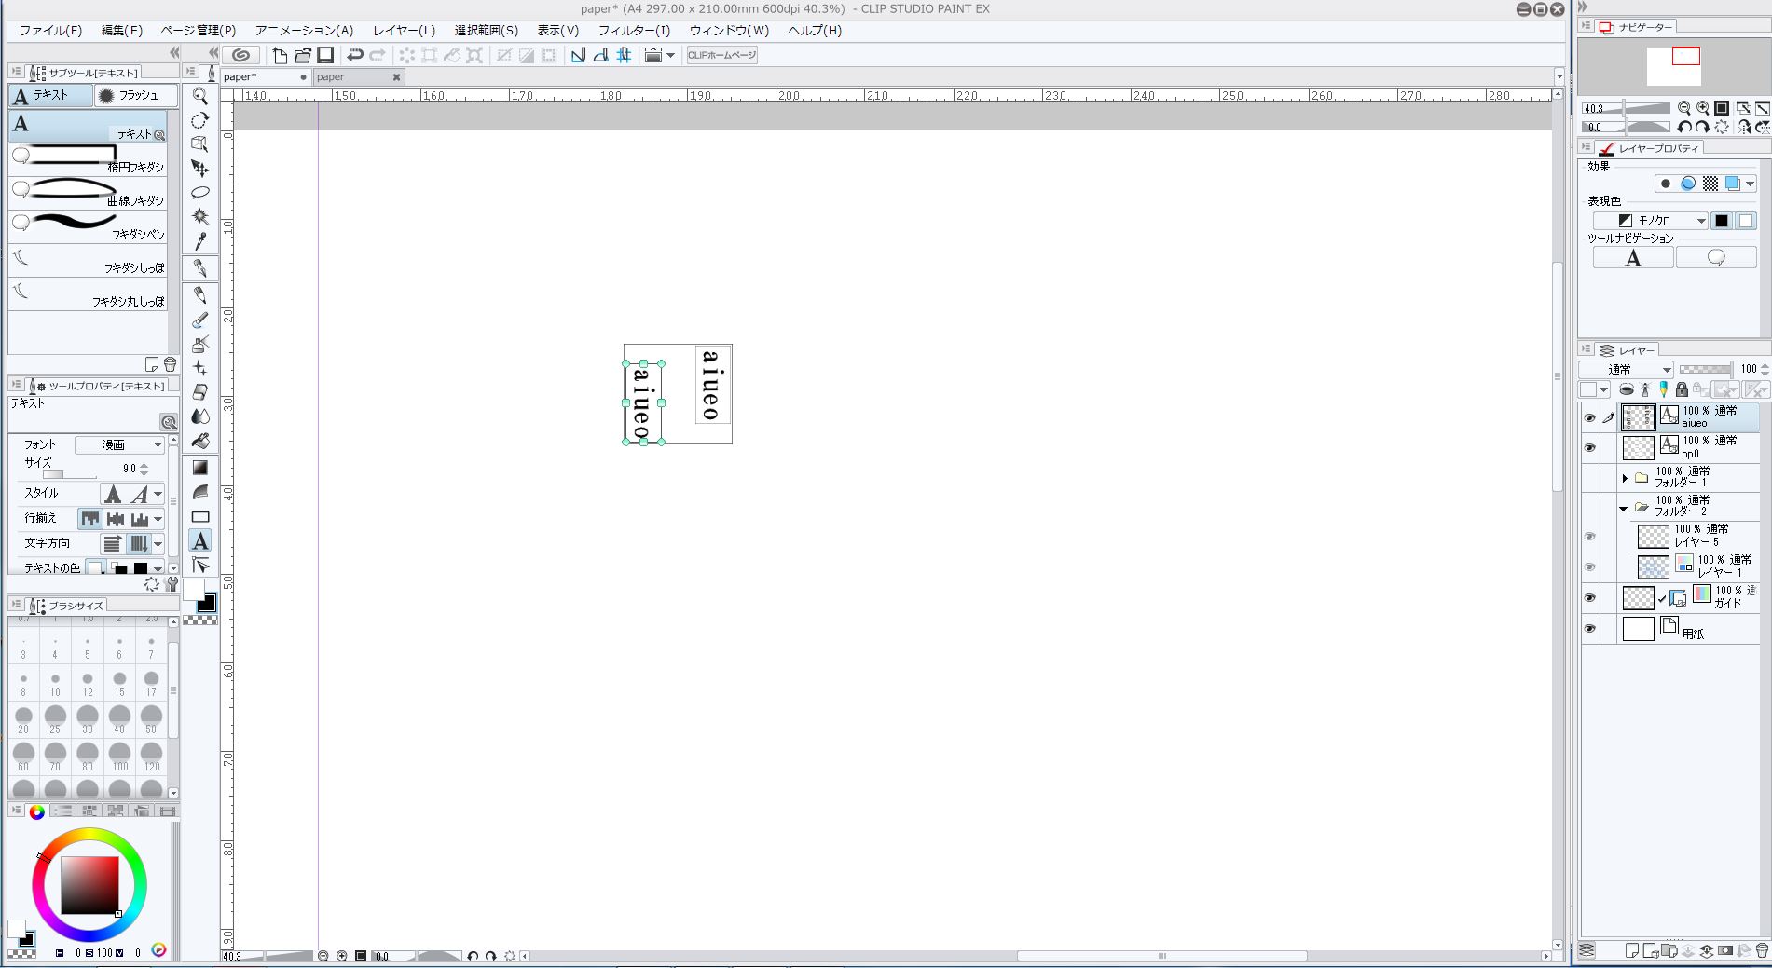Open expression color dropdown モノクロ
This screenshot has height=968, width=1772.
coord(1650,221)
